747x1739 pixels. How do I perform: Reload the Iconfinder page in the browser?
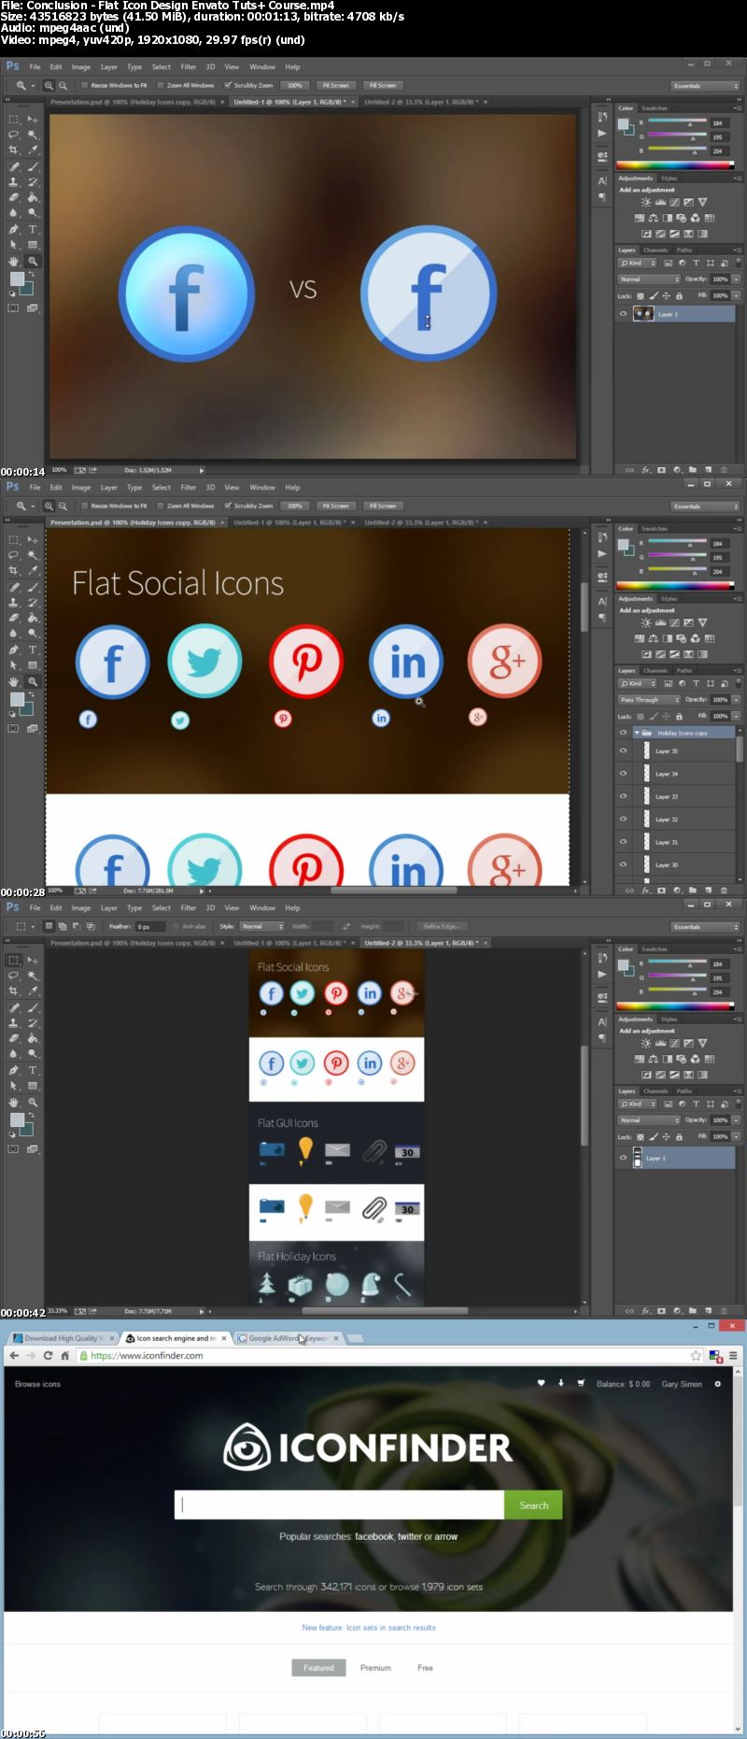click(x=48, y=1355)
